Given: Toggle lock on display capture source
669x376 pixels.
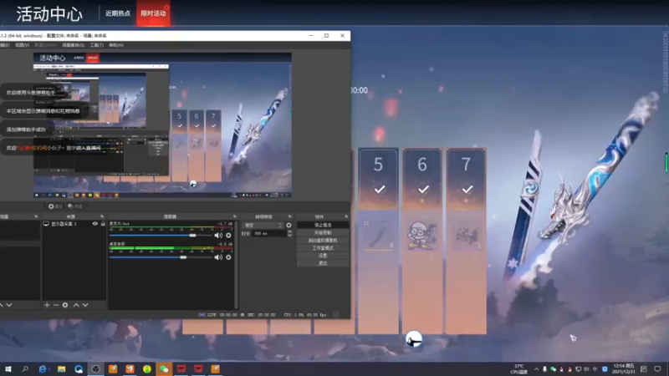Looking at the screenshot, I should click(103, 224).
